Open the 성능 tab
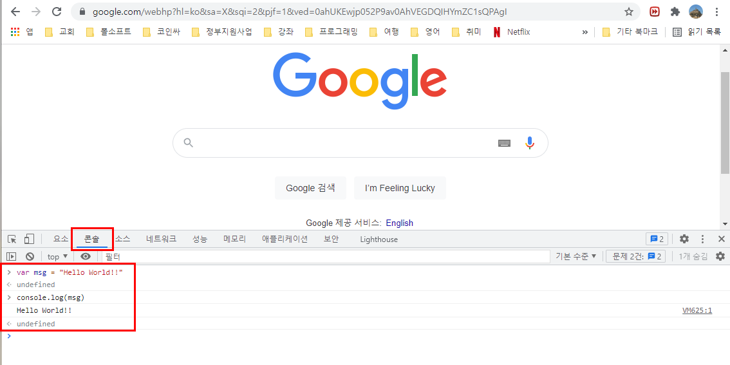Image resolution: width=730 pixels, height=365 pixels. (x=200, y=239)
